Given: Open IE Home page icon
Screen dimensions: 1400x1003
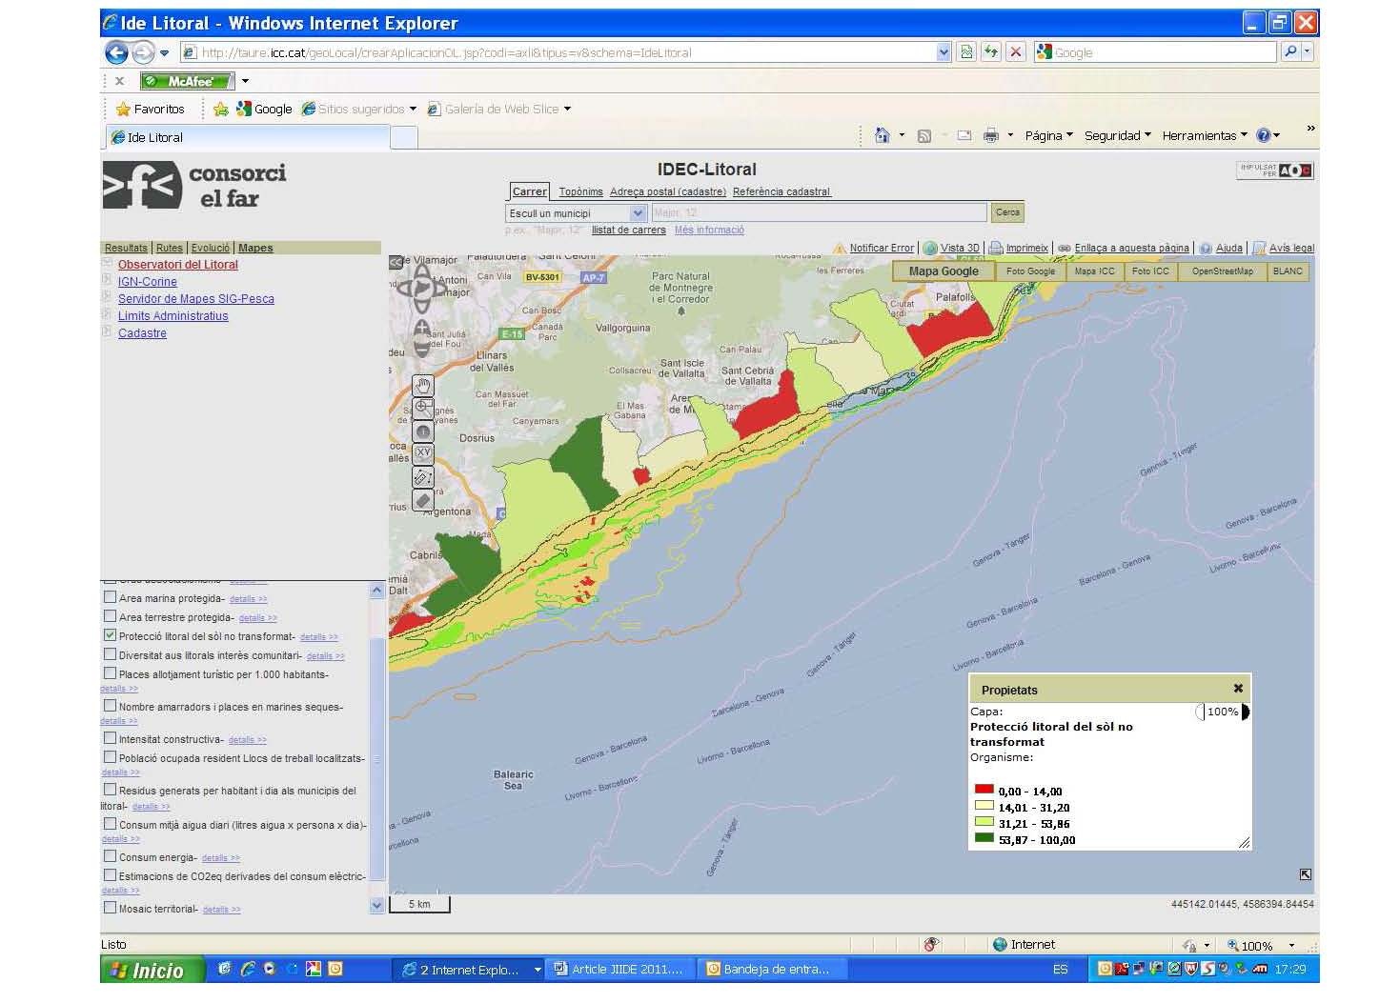Looking at the screenshot, I should tap(882, 135).
